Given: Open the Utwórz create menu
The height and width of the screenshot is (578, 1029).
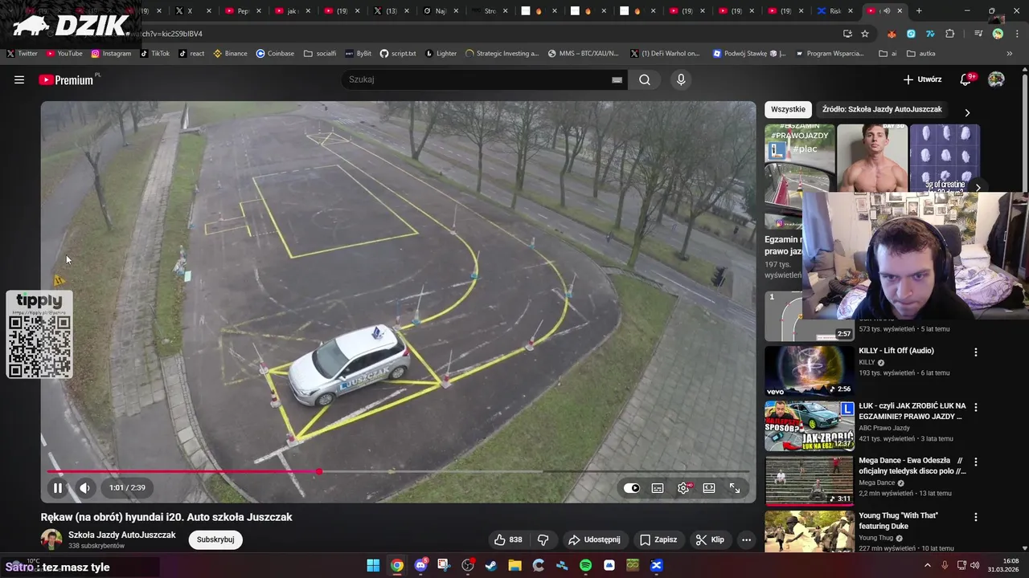Looking at the screenshot, I should pyautogui.click(x=922, y=79).
